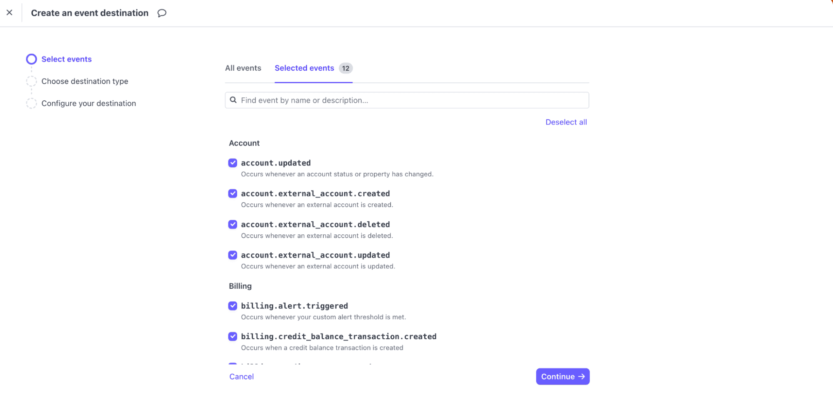Click the arrow icon inside Continue button
Viewport: 833px width, 402px height.
(581, 376)
